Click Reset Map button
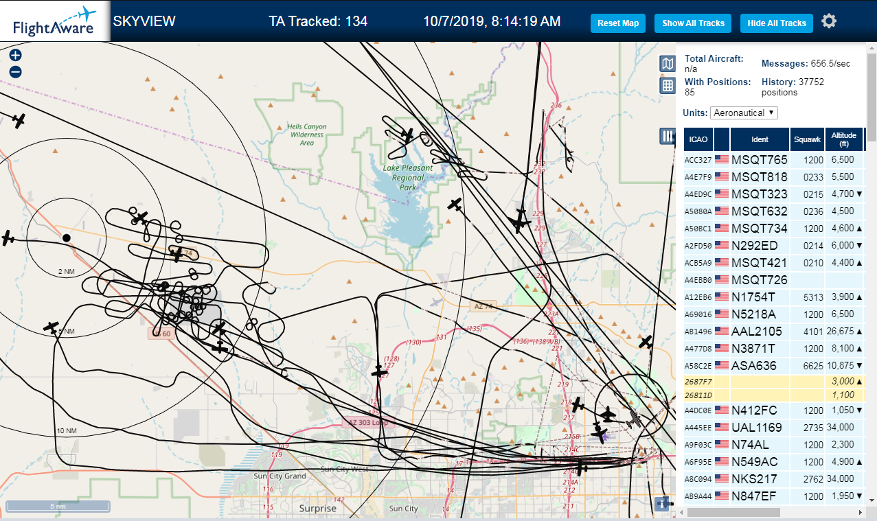877x521 pixels. point(618,23)
